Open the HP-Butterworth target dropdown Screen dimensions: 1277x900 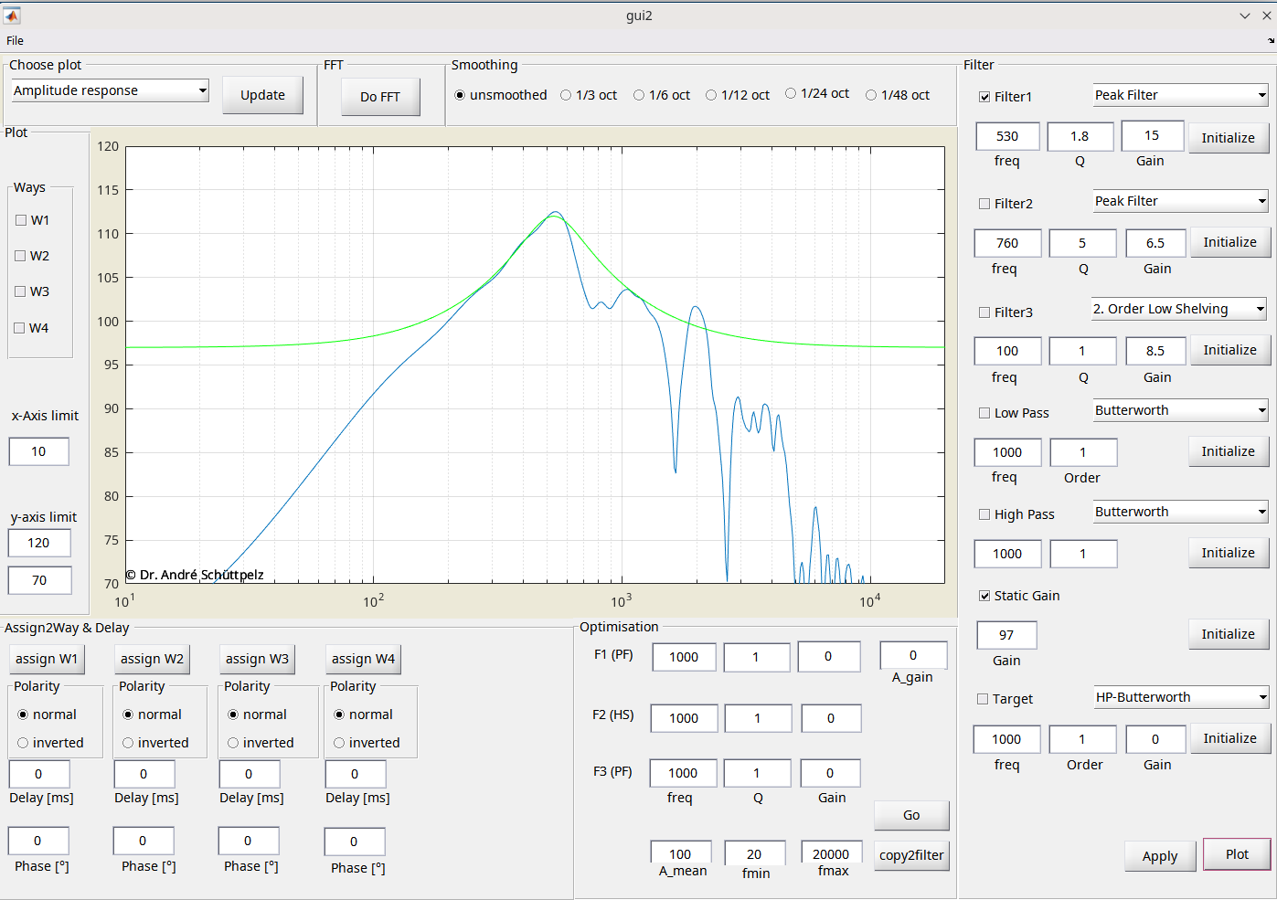pyautogui.click(x=1181, y=697)
